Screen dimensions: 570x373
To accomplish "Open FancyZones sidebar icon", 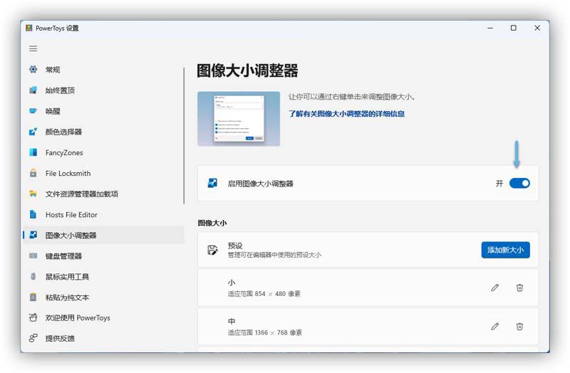I will pos(33,152).
